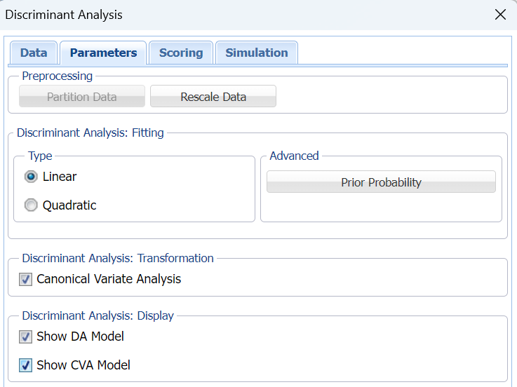Click the Discriminant Analysis: Display heading
Viewport: 517px width, 387px height.
[98, 315]
